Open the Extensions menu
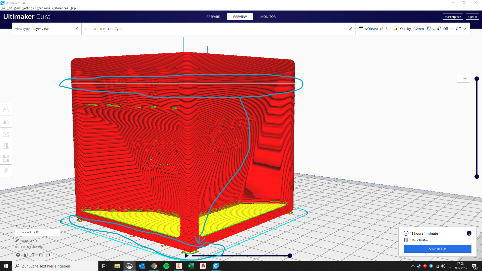This screenshot has width=482, height=271. 42,8
